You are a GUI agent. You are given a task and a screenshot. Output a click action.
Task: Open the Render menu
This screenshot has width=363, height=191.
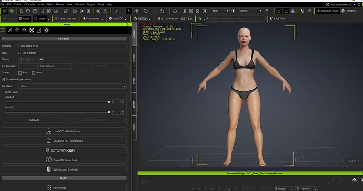click(60, 4)
